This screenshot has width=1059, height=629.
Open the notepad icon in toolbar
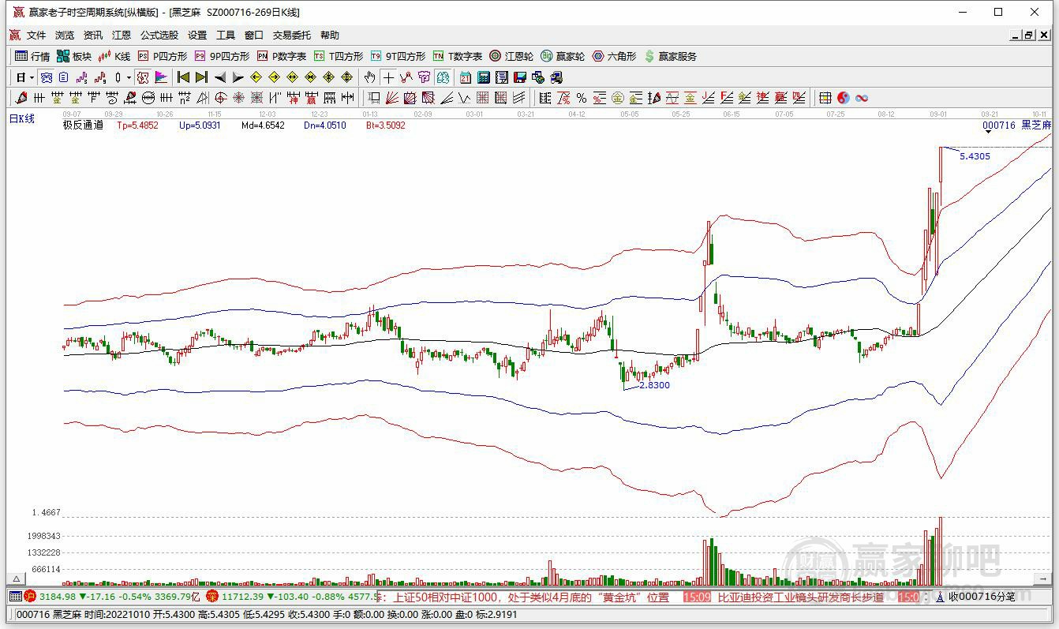coord(502,77)
